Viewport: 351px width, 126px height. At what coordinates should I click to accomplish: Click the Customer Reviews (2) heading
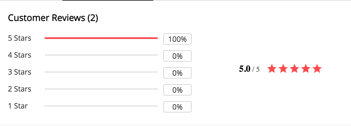coord(53,18)
